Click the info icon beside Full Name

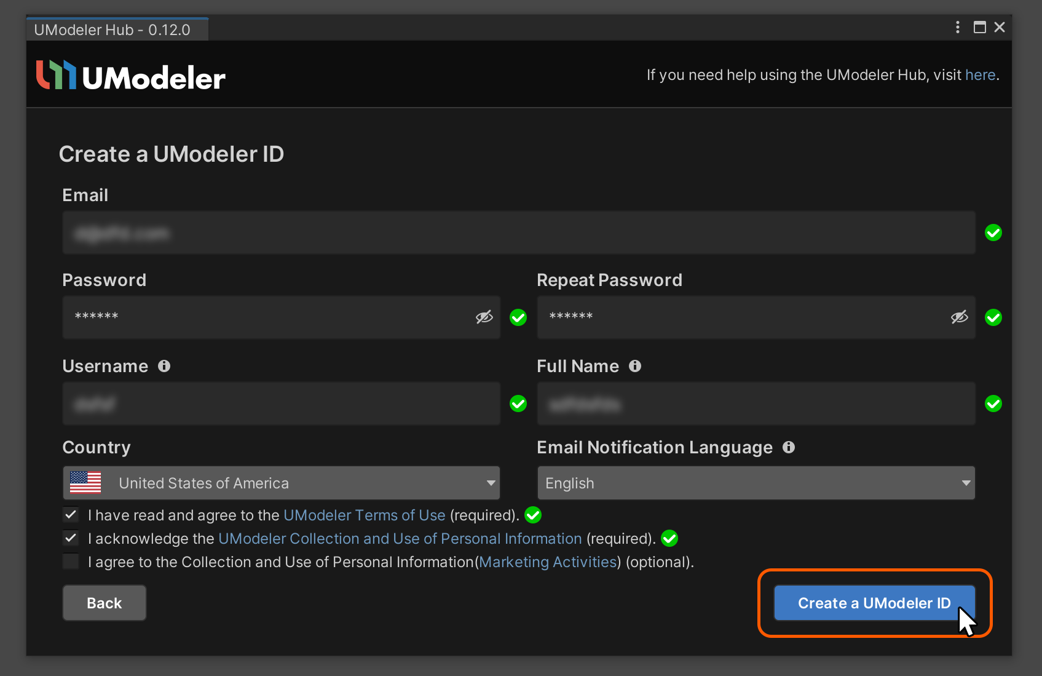tap(635, 366)
